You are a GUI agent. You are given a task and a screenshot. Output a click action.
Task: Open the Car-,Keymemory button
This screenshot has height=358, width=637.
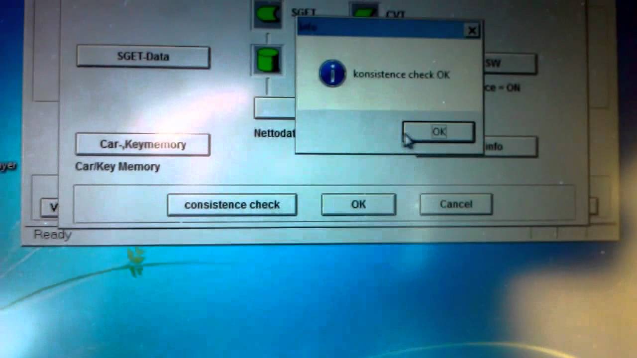[x=143, y=144]
